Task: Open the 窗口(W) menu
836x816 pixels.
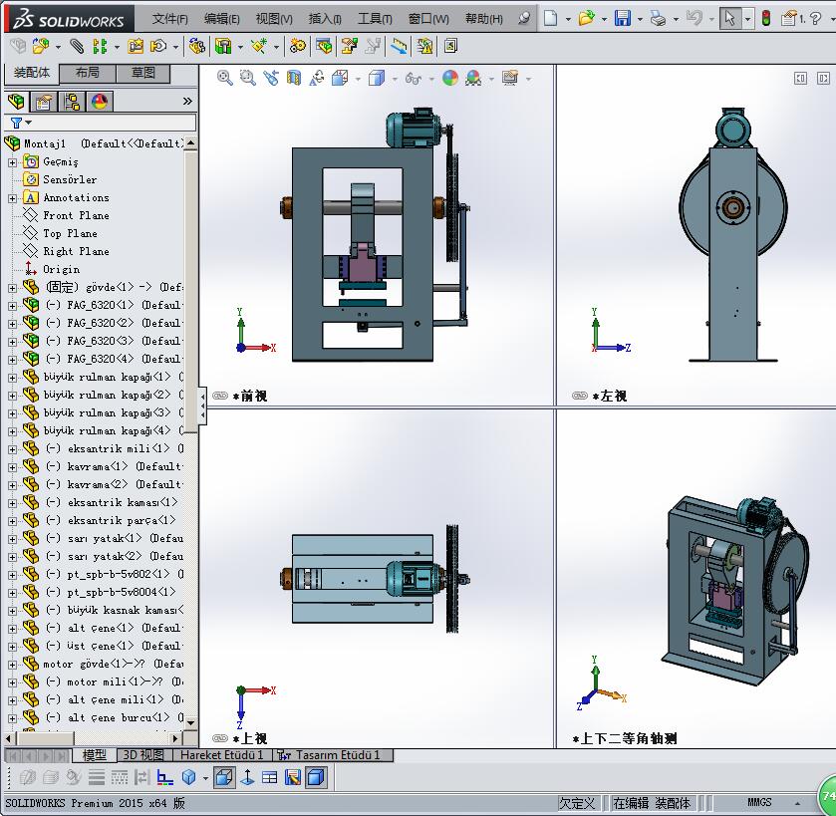Action: 428,19
